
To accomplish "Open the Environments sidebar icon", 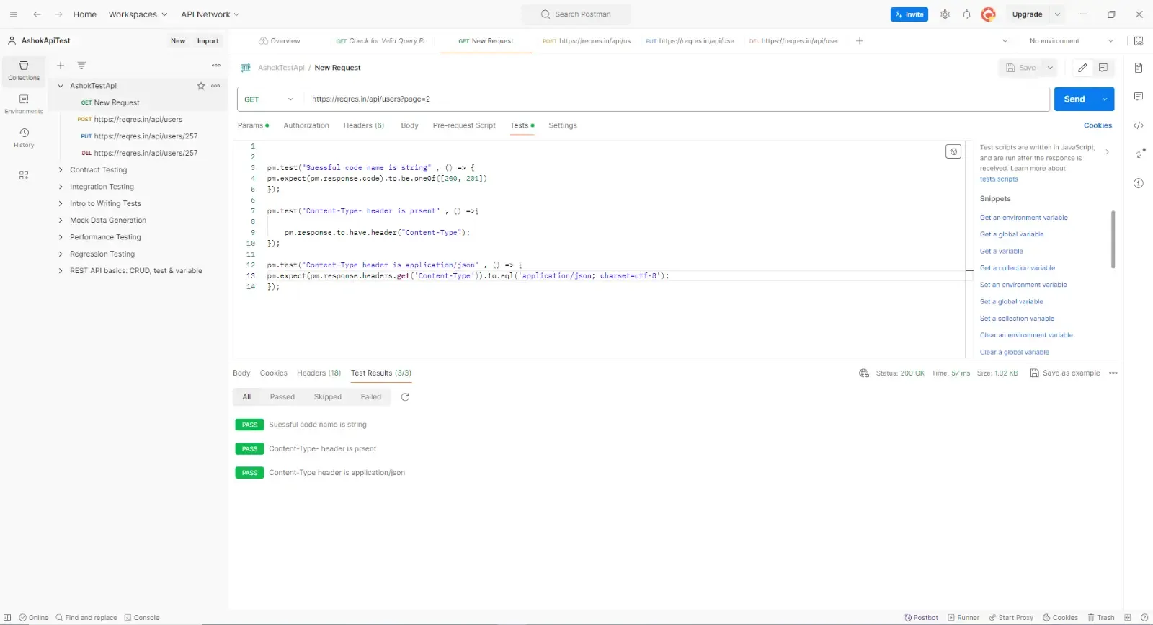I will pos(24,104).
